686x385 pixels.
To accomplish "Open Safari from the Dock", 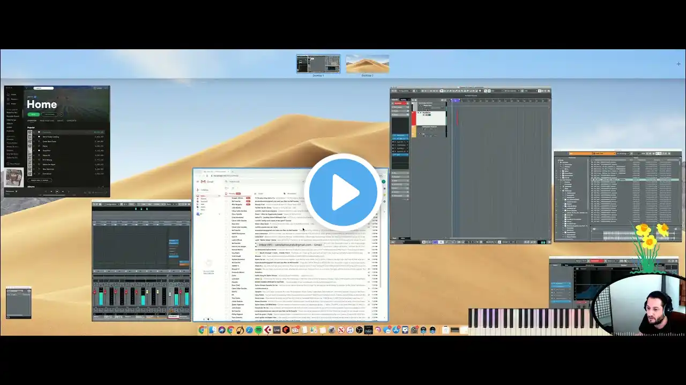I will point(249,330).
